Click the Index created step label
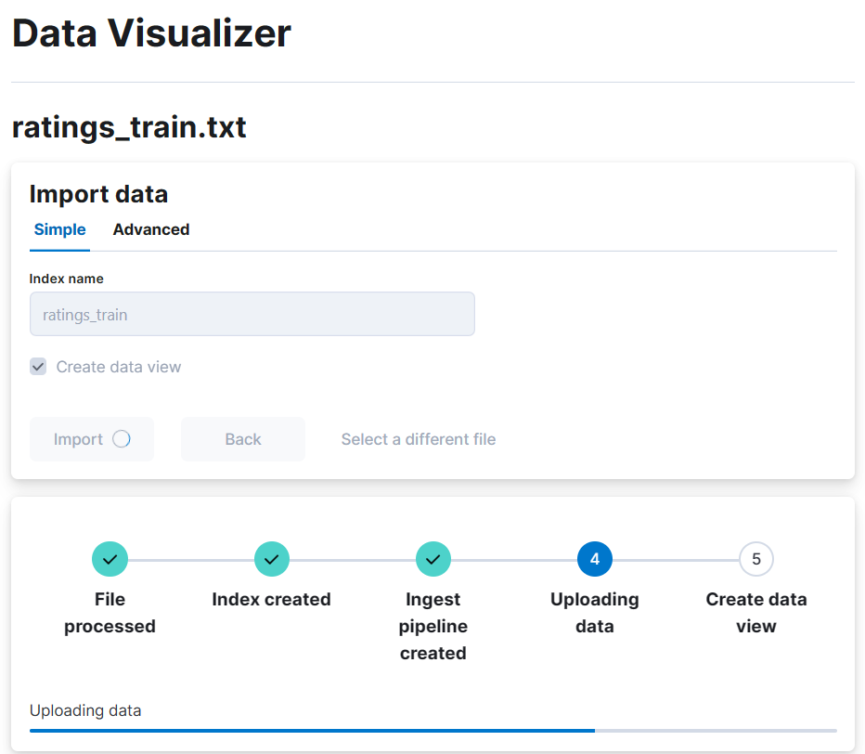Image resolution: width=865 pixels, height=754 pixels. pos(271,600)
